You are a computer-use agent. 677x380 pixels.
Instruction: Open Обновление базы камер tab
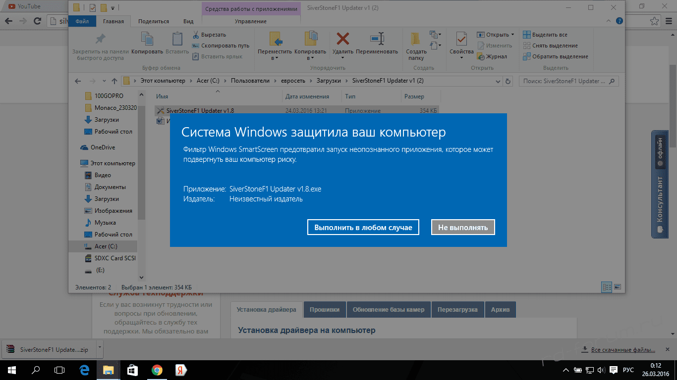389,310
